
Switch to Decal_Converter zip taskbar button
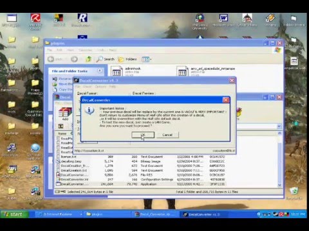click(x=156, y=214)
